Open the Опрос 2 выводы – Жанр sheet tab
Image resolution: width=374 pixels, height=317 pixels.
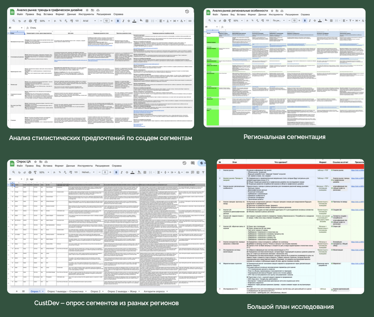pyautogui.click(x=122, y=291)
